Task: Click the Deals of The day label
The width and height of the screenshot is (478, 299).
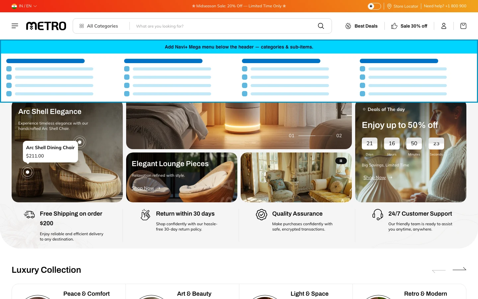Action: pos(386,109)
